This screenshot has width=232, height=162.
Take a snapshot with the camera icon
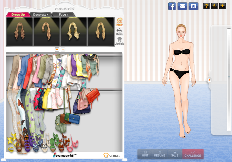click(x=193, y=6)
